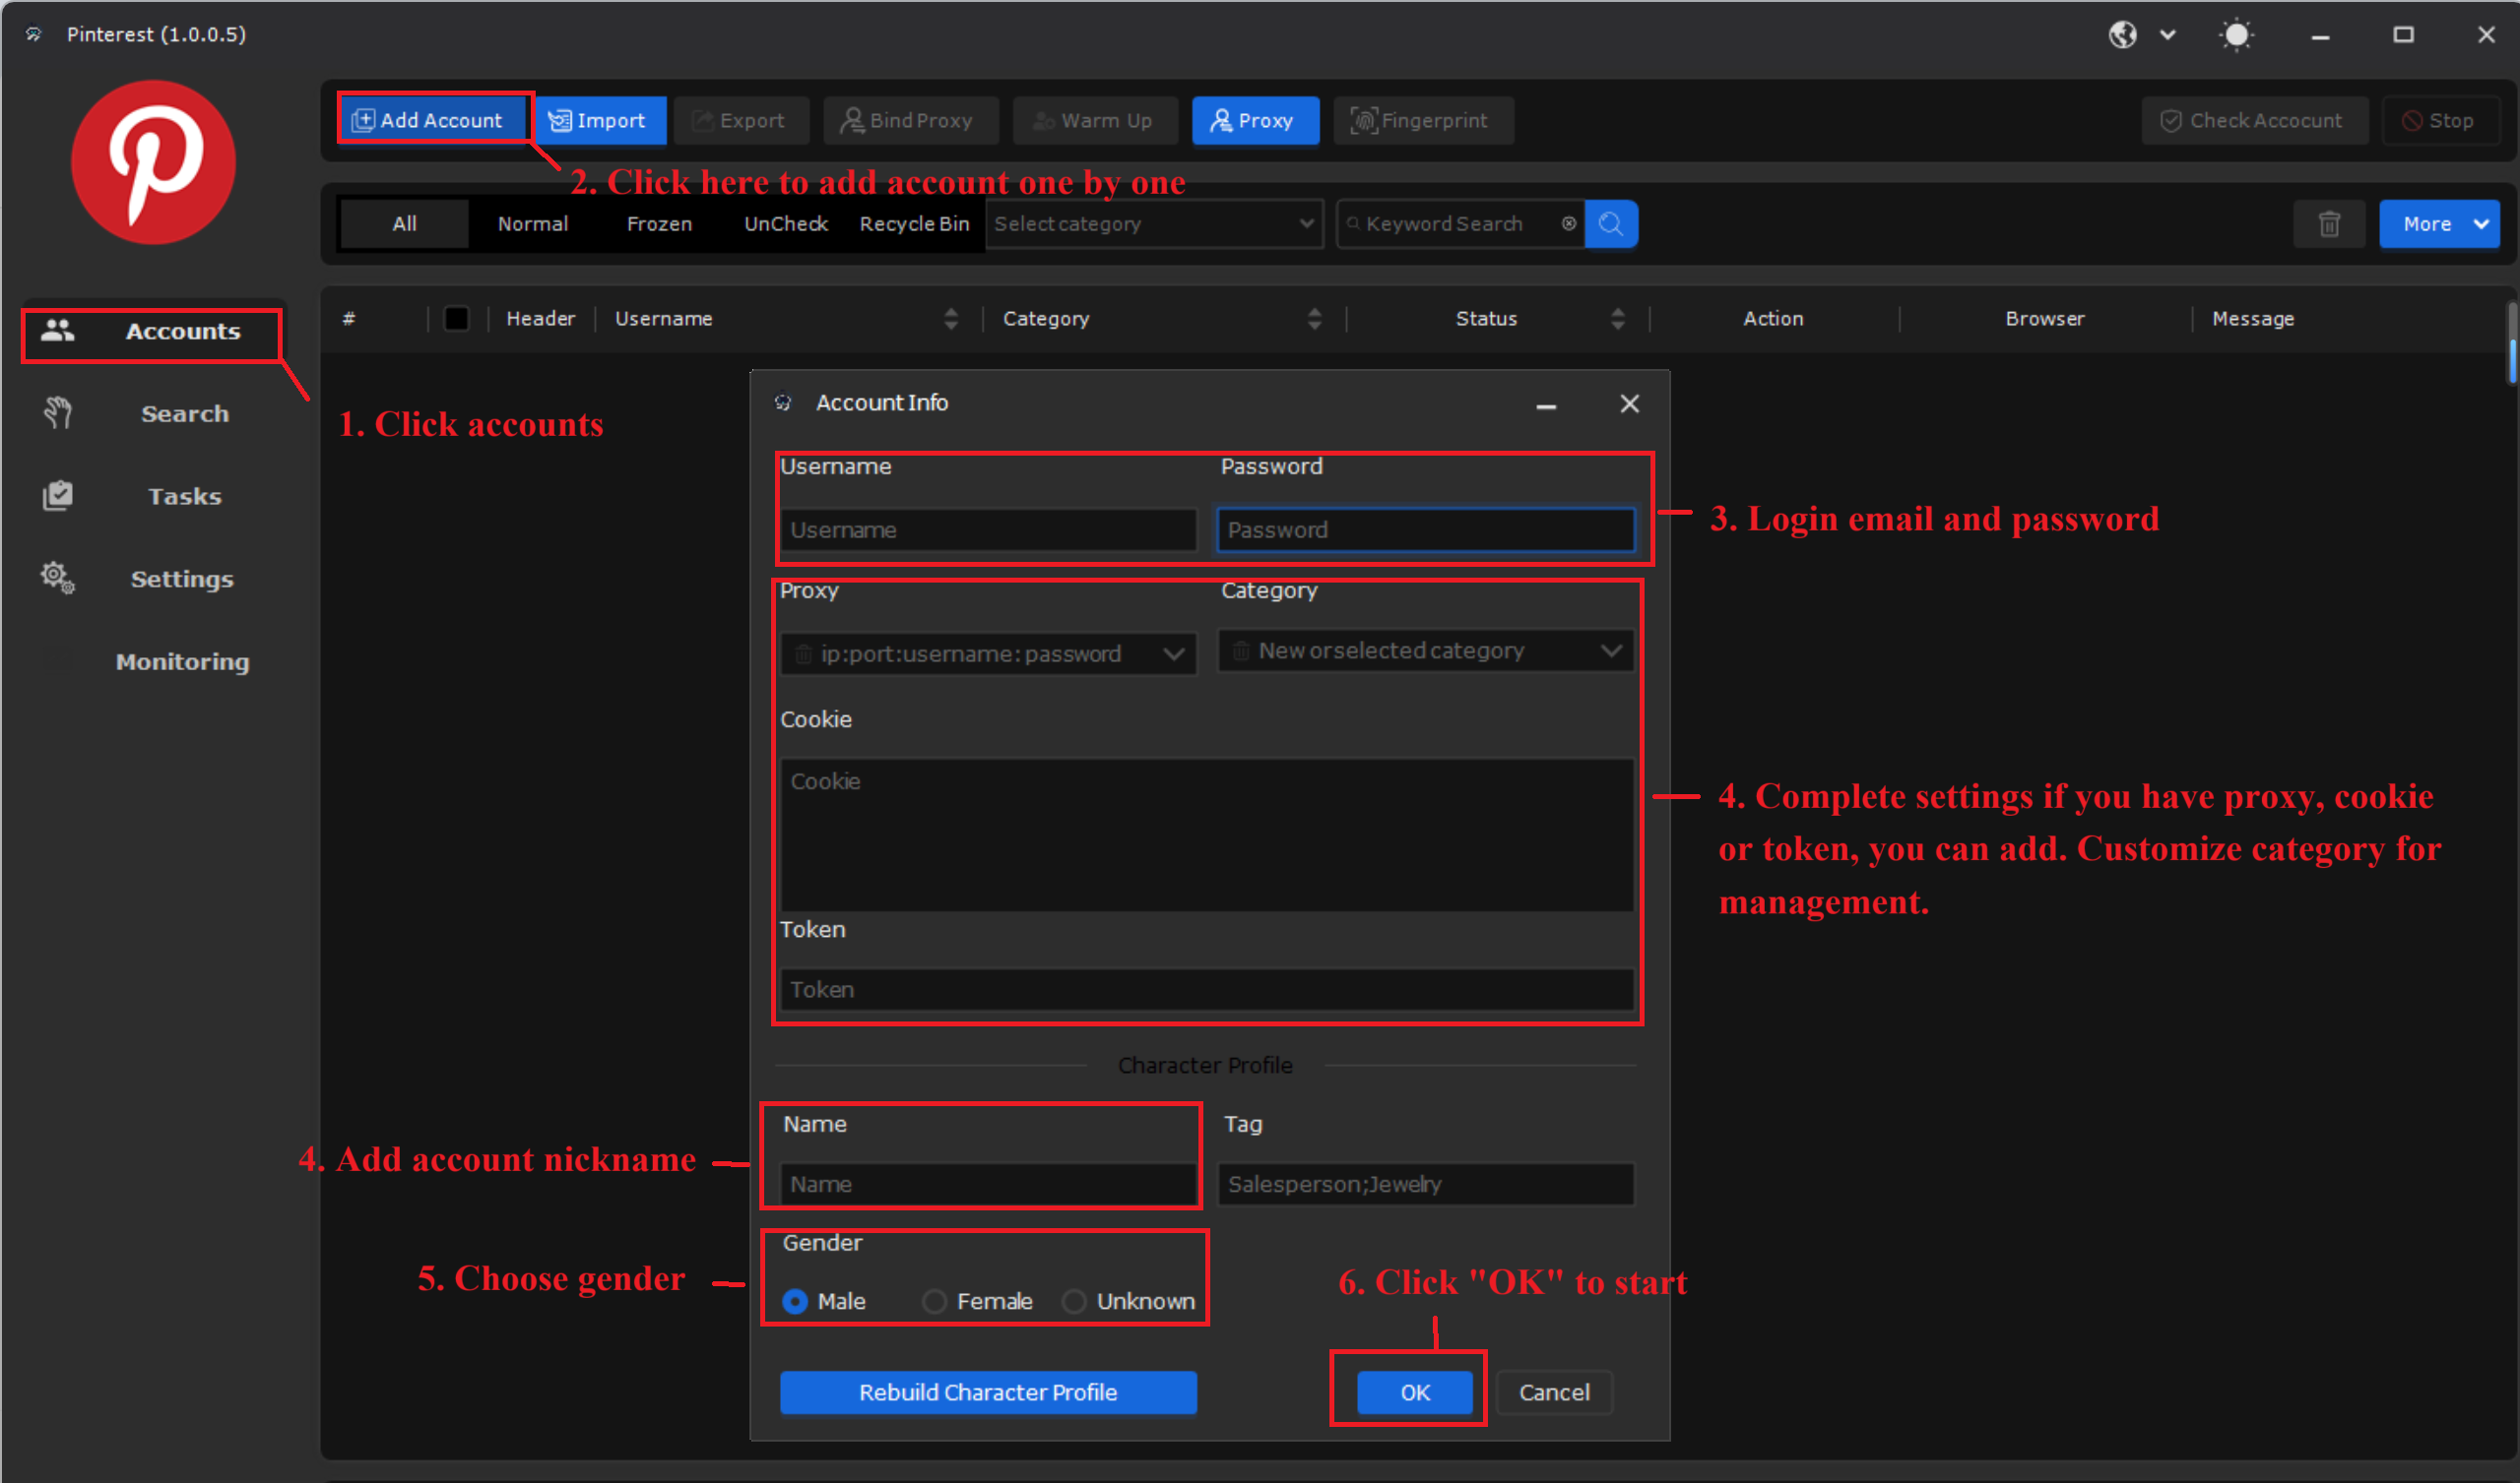Sort by the Username column arrows
The width and height of the screenshot is (2520, 1483).
[950, 319]
